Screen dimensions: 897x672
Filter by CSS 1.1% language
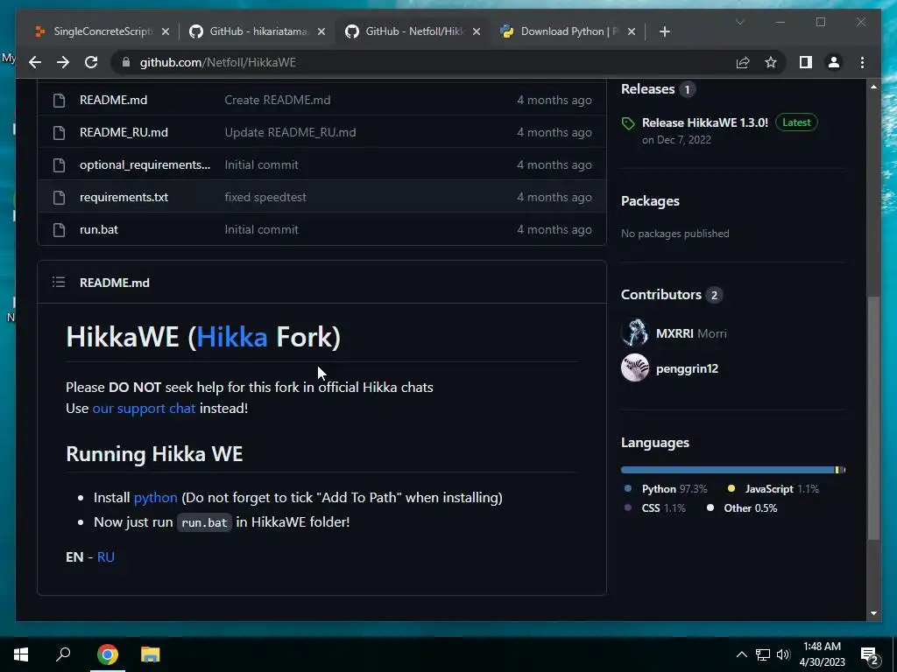[x=654, y=508]
